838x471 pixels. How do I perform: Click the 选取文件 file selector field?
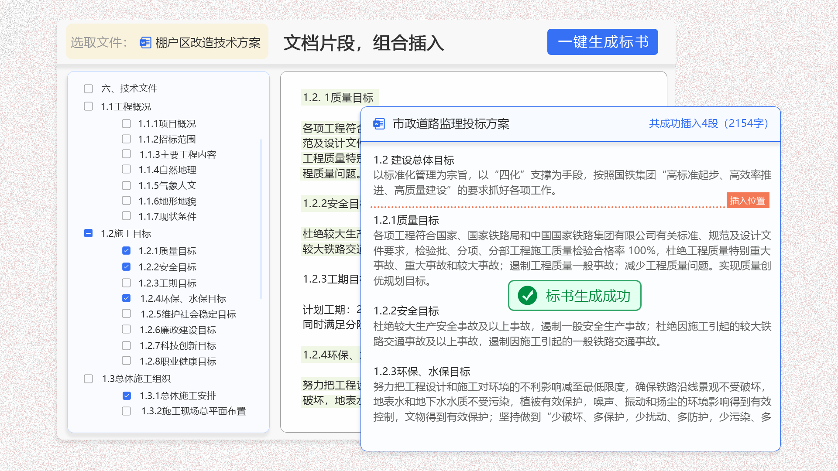click(167, 42)
